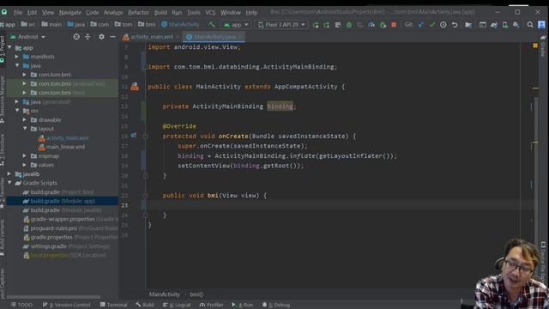
Task: Open Git history clock icon
Action: point(443,25)
